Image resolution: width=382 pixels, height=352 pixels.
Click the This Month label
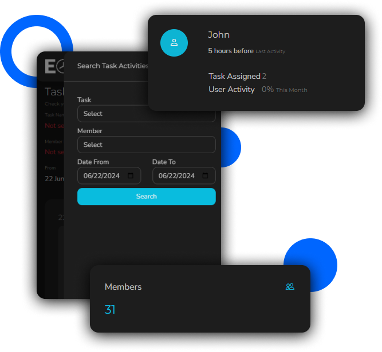pos(292,90)
